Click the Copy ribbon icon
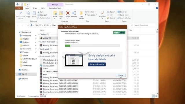This screenshot has height=104, width=185. pyautogui.click(x=28, y=13)
